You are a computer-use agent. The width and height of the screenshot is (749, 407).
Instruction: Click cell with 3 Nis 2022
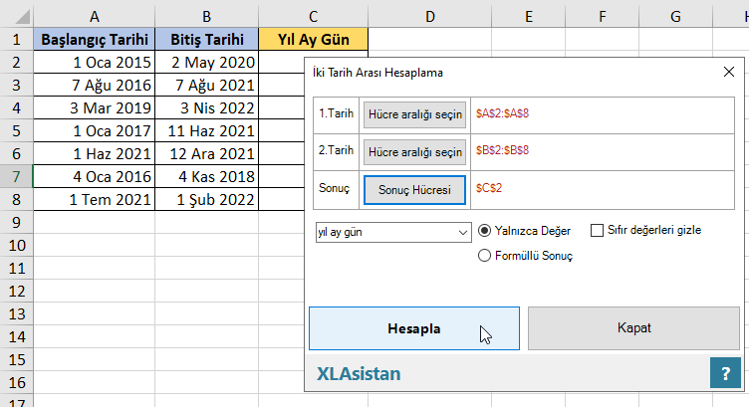coord(207,107)
